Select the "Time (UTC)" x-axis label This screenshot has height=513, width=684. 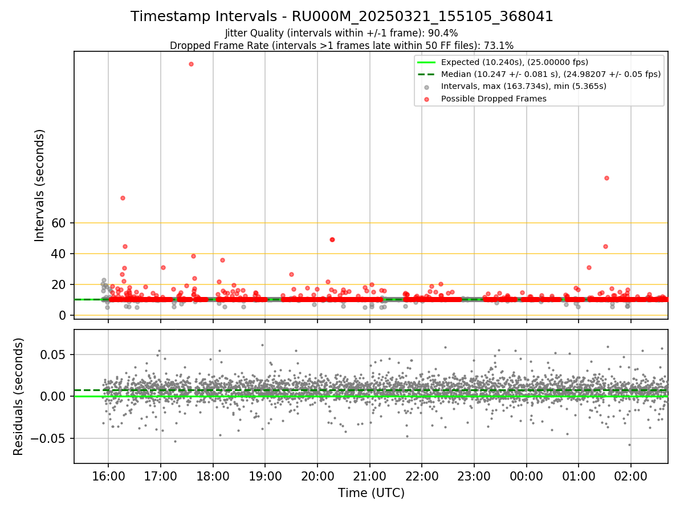click(371, 493)
